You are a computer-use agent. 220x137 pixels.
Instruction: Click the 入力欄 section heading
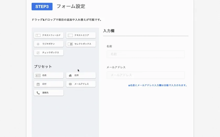click(x=109, y=31)
